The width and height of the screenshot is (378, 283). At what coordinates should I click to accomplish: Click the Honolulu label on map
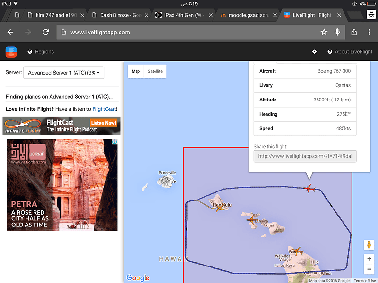coord(222,205)
